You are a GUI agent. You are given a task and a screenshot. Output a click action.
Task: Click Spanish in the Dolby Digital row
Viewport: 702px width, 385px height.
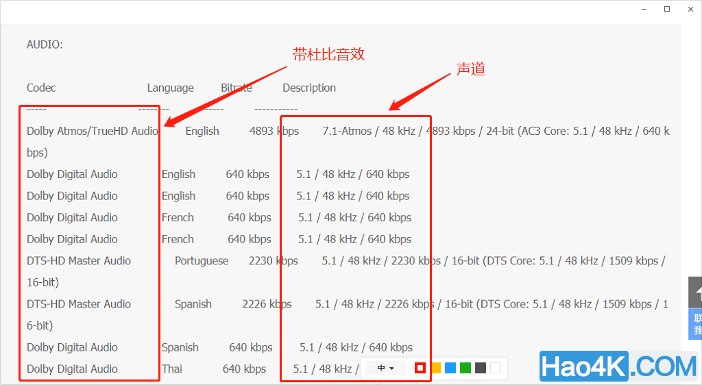tap(180, 348)
